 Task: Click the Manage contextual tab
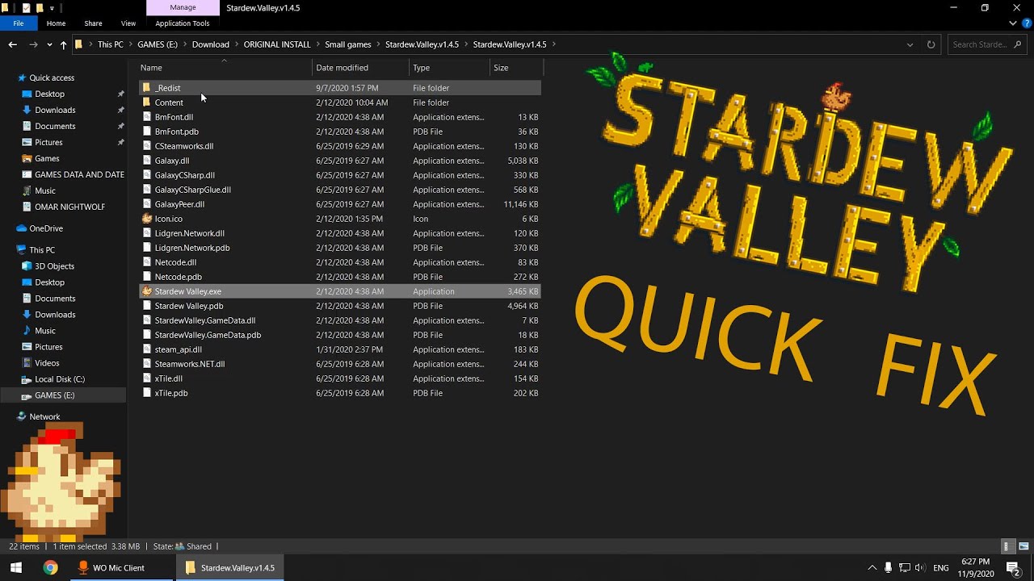pos(183,7)
